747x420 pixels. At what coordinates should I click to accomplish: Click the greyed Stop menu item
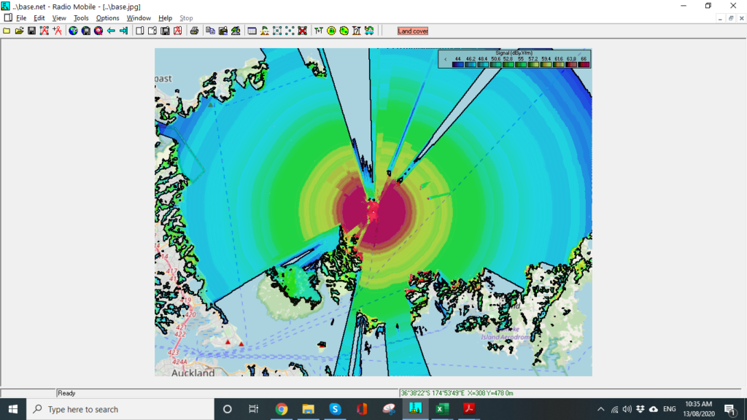pyautogui.click(x=186, y=18)
